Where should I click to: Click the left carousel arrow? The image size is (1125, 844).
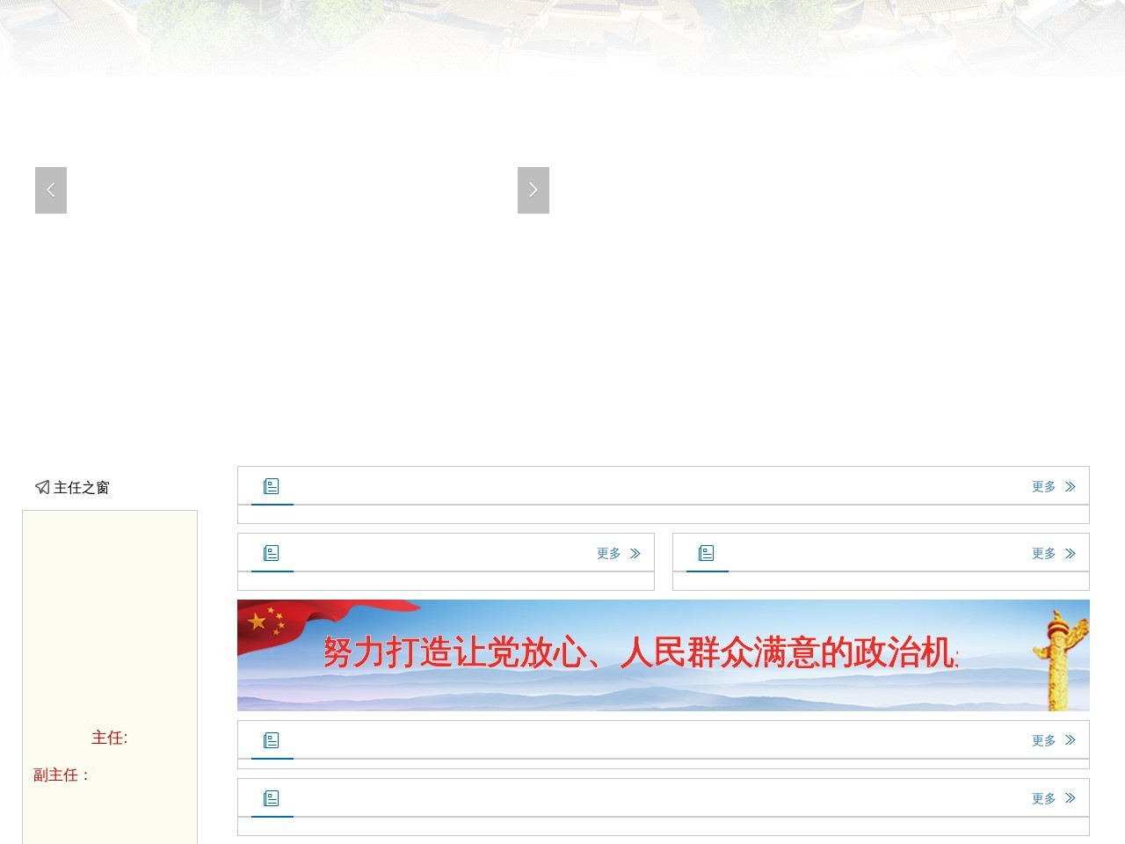coord(50,189)
